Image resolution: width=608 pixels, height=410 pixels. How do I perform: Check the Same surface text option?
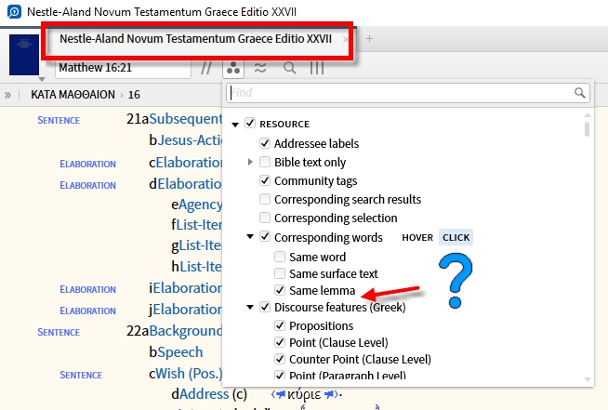coord(280,273)
